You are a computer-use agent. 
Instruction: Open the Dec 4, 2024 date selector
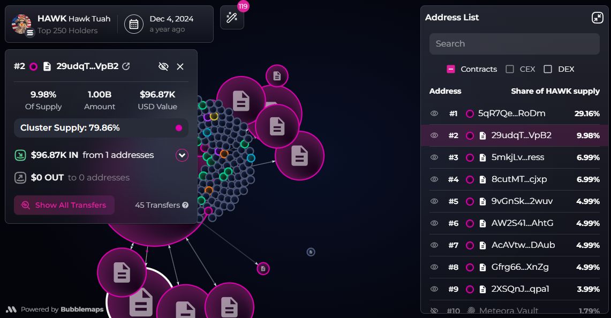tap(171, 24)
